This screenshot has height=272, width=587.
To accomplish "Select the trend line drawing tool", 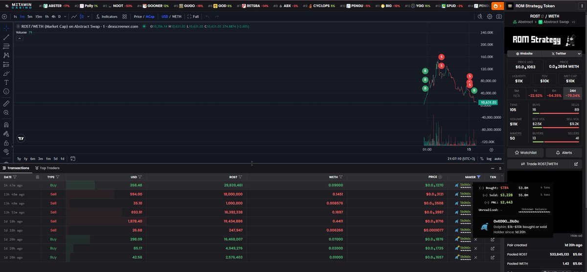I will (6, 37).
